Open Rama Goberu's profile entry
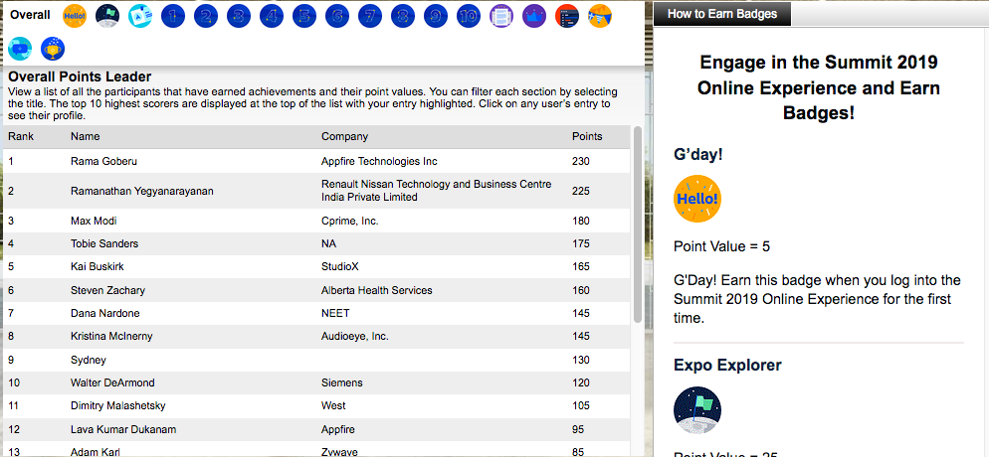This screenshot has height=457, width=989. coord(316,161)
